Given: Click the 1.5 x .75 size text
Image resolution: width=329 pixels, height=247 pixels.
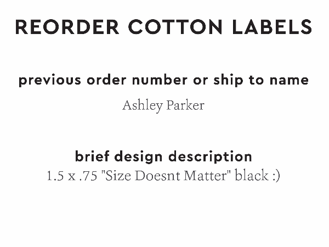Looking at the screenshot, I should pyautogui.click(x=74, y=177).
